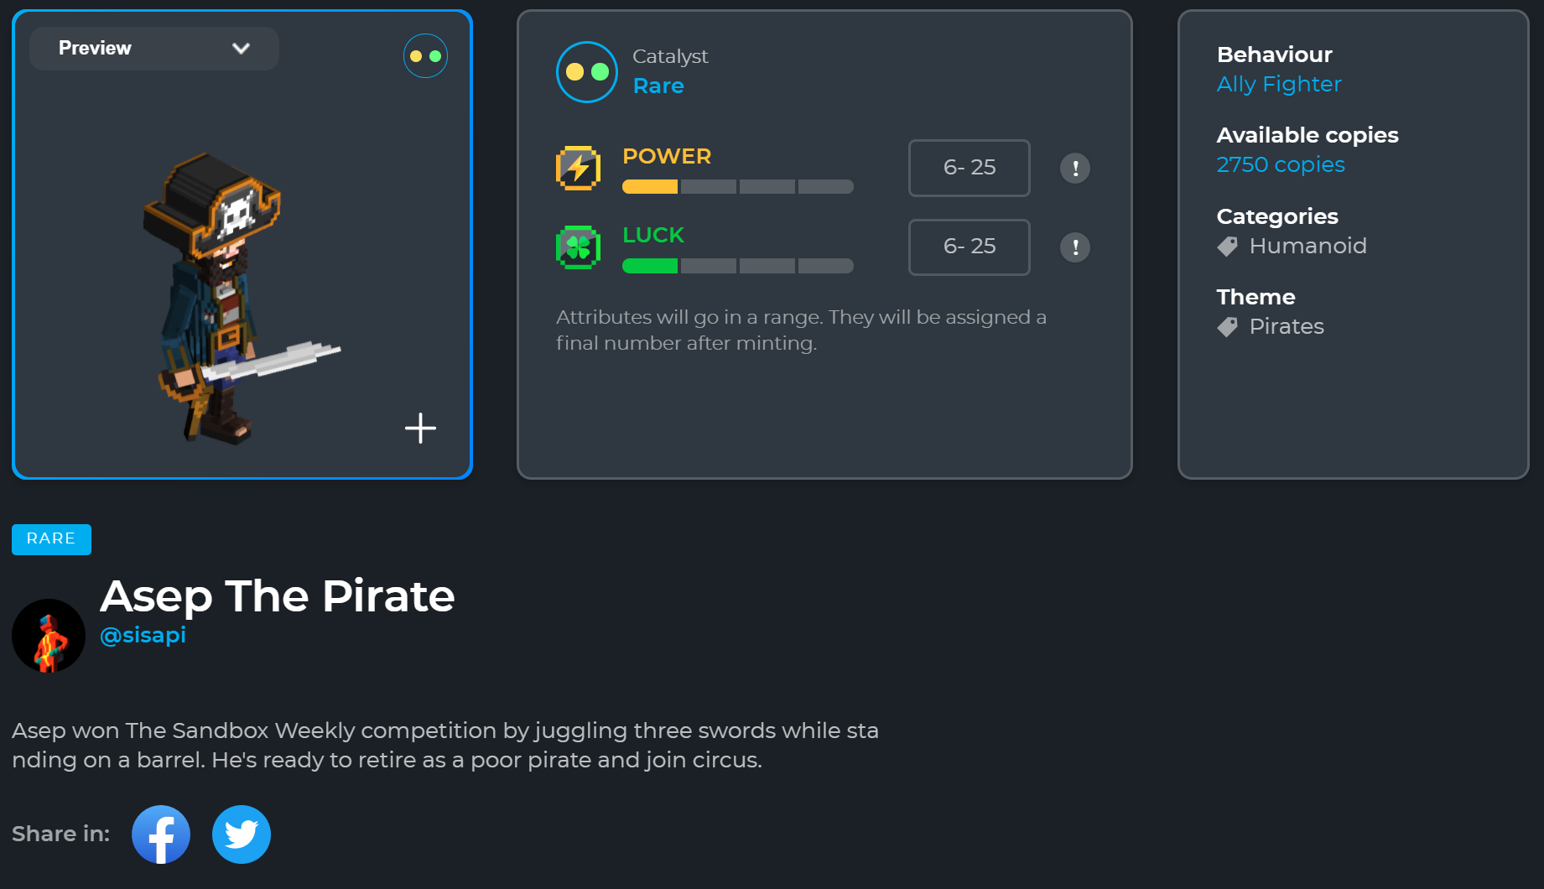Click the blue RARE badge
Viewport: 1544px width, 889px height.
[x=51, y=538]
